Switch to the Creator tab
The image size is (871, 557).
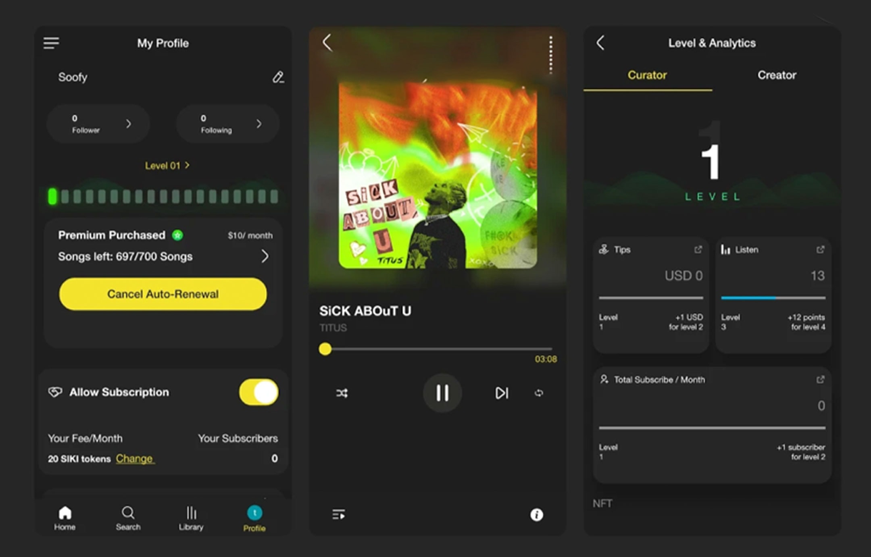point(777,75)
